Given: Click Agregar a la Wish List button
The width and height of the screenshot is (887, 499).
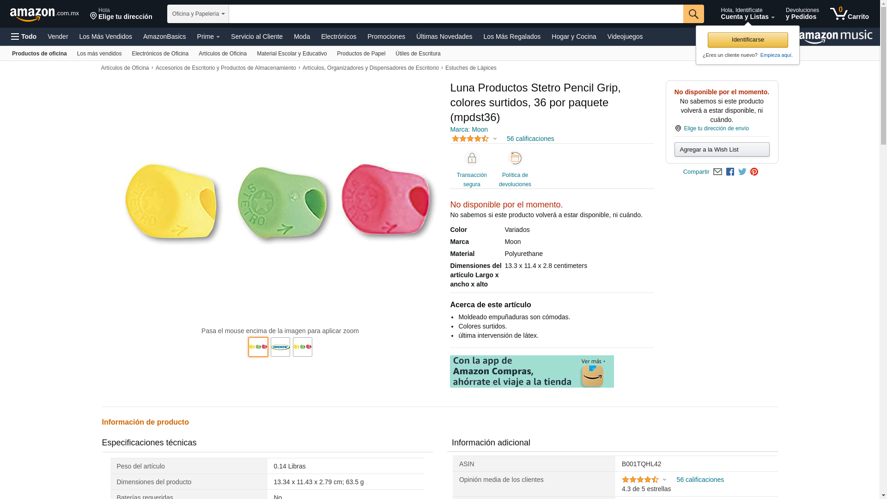Looking at the screenshot, I should point(722,150).
